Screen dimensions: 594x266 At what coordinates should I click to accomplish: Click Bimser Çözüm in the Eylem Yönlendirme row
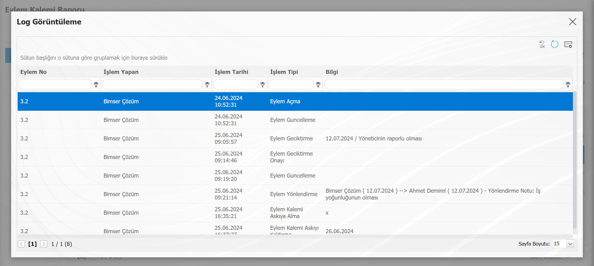[121, 194]
